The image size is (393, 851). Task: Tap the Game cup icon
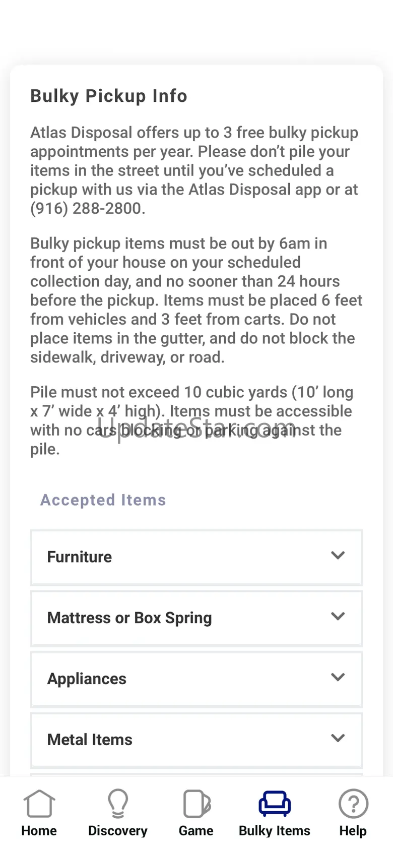click(x=196, y=803)
